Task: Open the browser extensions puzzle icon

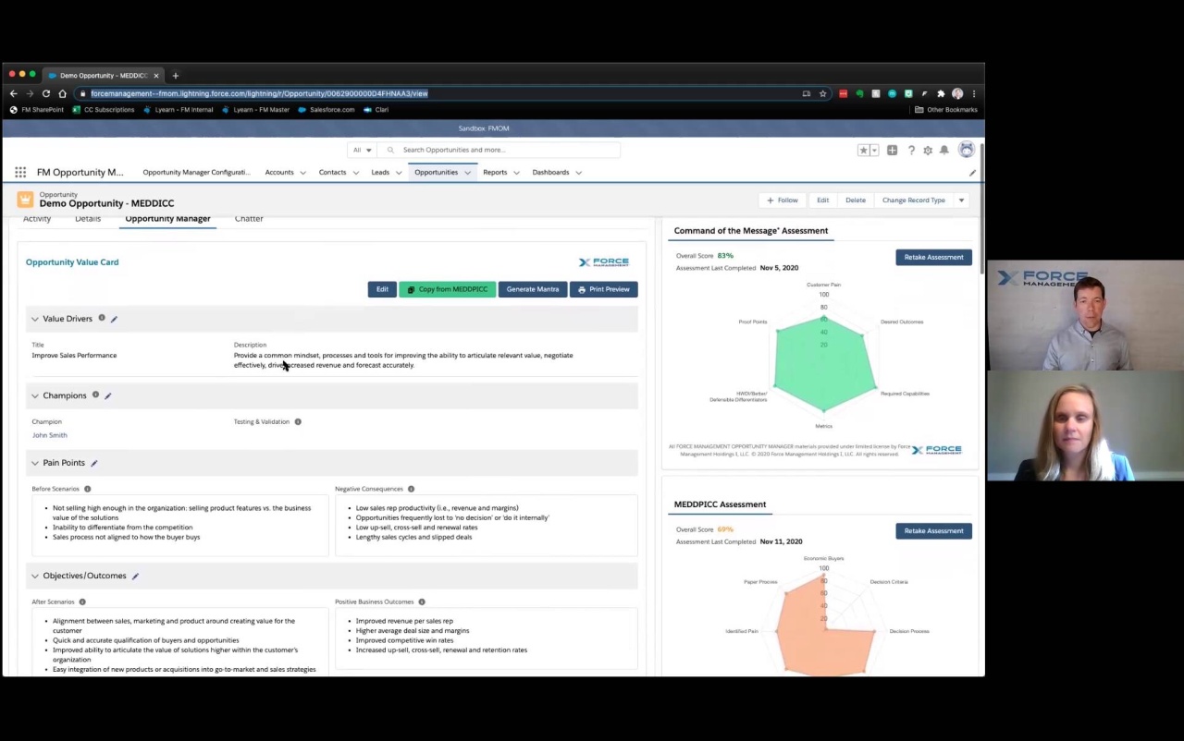Action: [x=941, y=93]
